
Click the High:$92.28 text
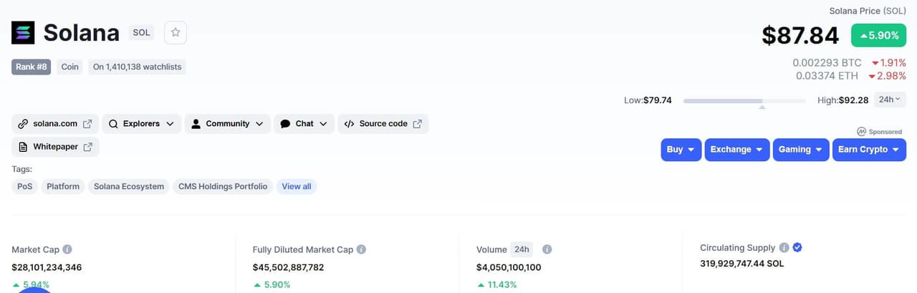pyautogui.click(x=843, y=100)
